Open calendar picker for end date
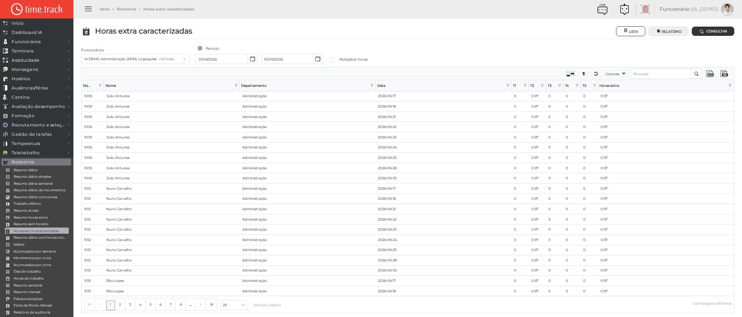Viewport: 742px width, 317px height. tap(318, 59)
